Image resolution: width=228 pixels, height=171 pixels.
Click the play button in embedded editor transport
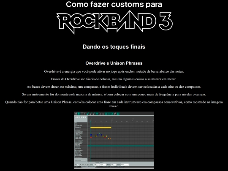click(78, 165)
